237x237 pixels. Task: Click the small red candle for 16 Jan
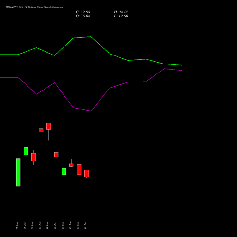click(72, 165)
